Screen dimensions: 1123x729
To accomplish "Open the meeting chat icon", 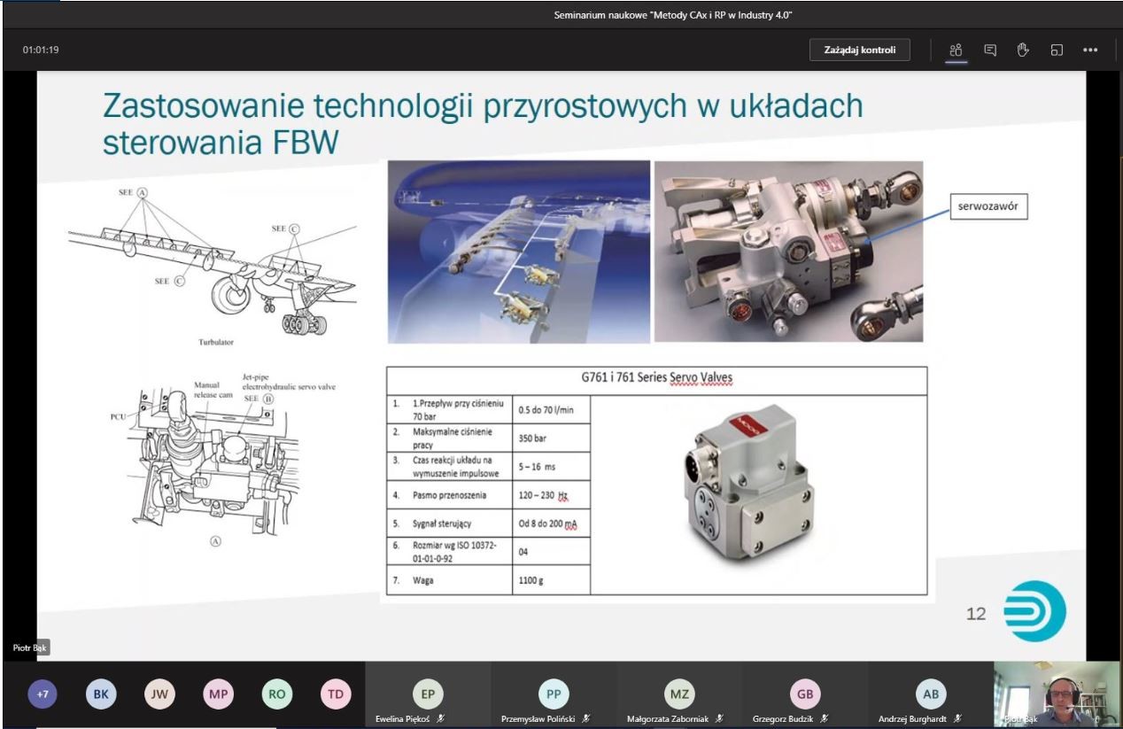I will pyautogui.click(x=989, y=50).
